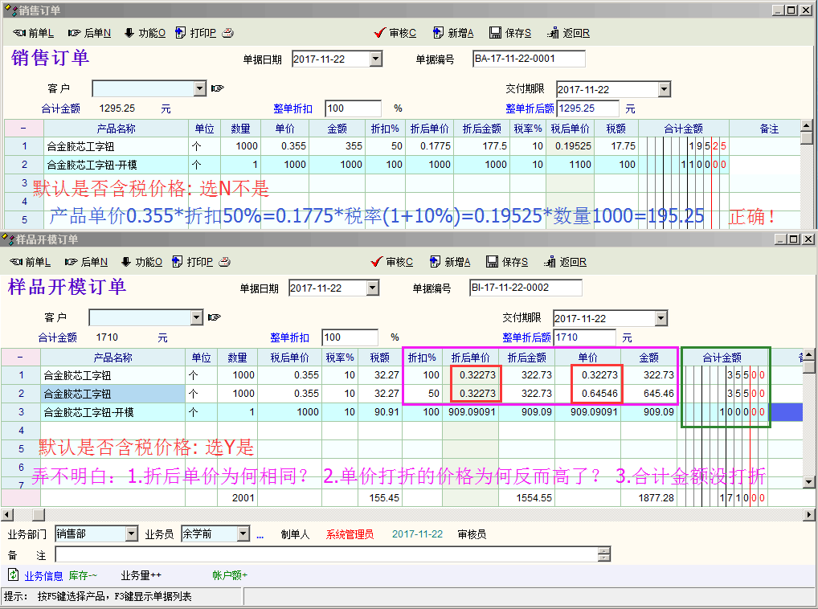Open the 业务员 余学前 dropdown
The width and height of the screenshot is (818, 609).
click(x=243, y=534)
